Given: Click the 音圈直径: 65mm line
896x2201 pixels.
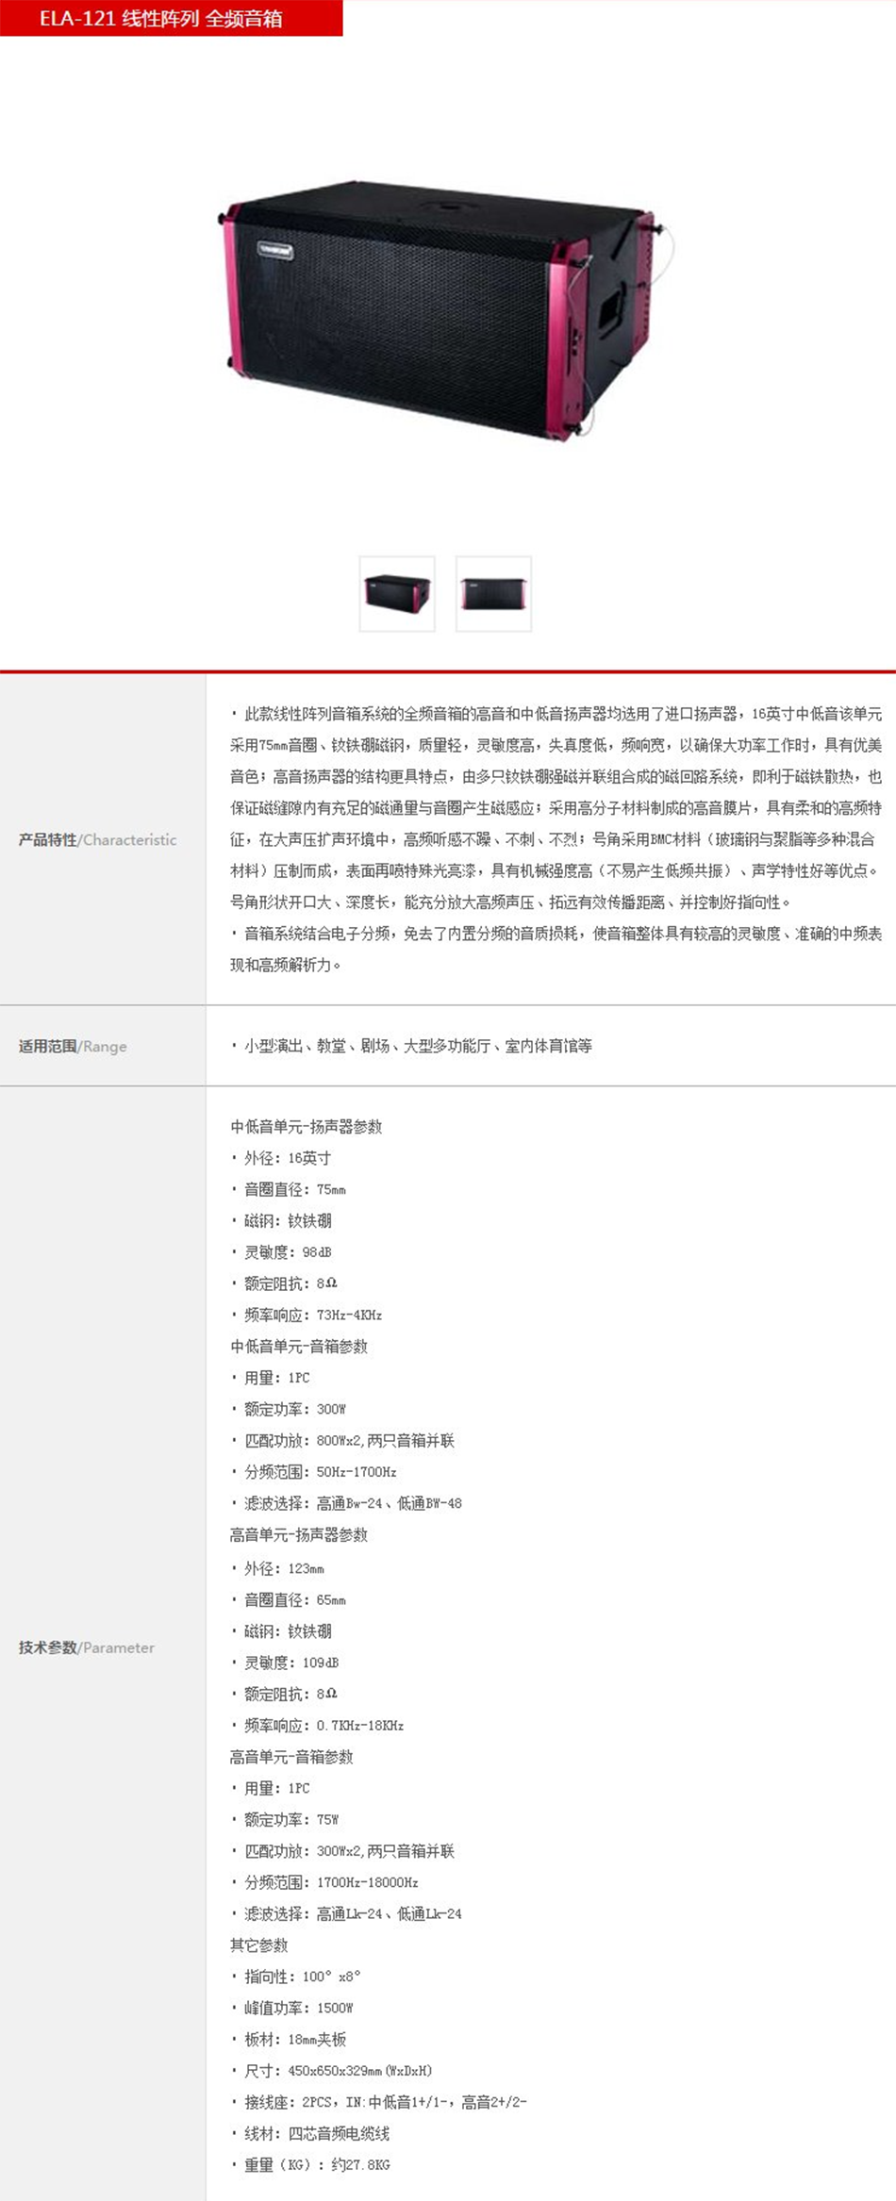Looking at the screenshot, I should tap(288, 1600).
